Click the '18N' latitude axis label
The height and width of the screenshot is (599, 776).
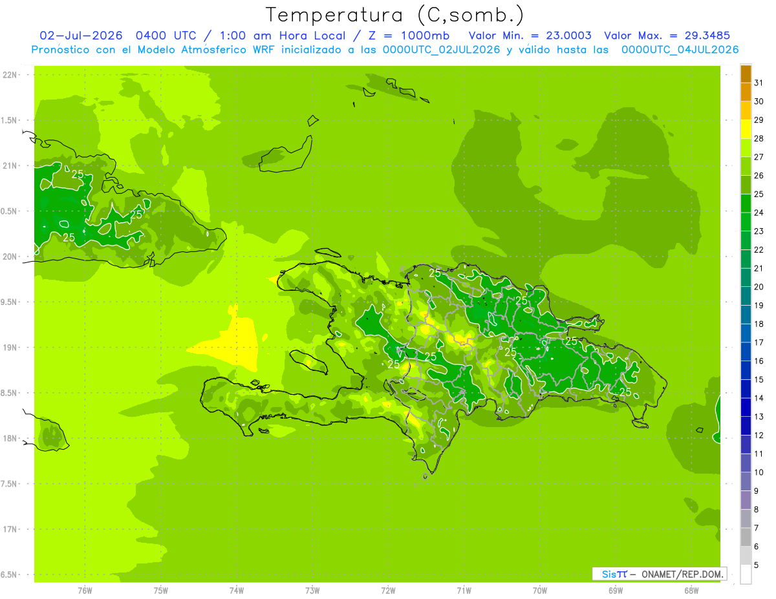coord(10,438)
